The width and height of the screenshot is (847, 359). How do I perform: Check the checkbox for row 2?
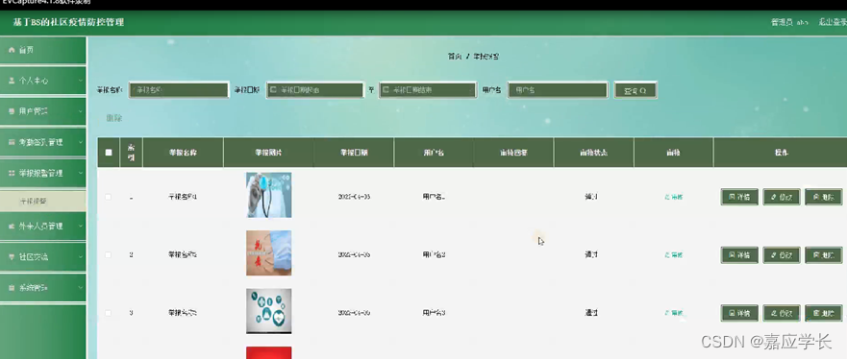(108, 254)
